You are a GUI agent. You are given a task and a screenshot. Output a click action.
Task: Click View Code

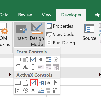60,34
